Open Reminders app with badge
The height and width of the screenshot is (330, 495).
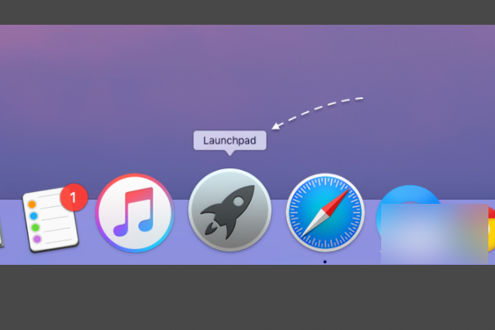point(51,219)
